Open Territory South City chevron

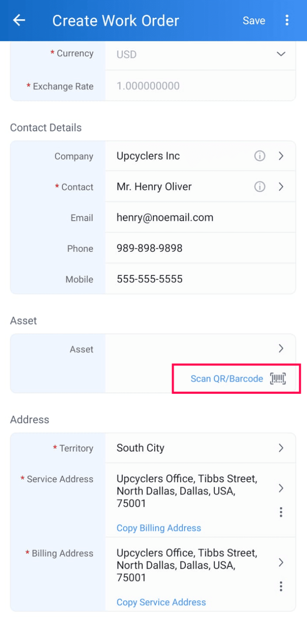281,448
